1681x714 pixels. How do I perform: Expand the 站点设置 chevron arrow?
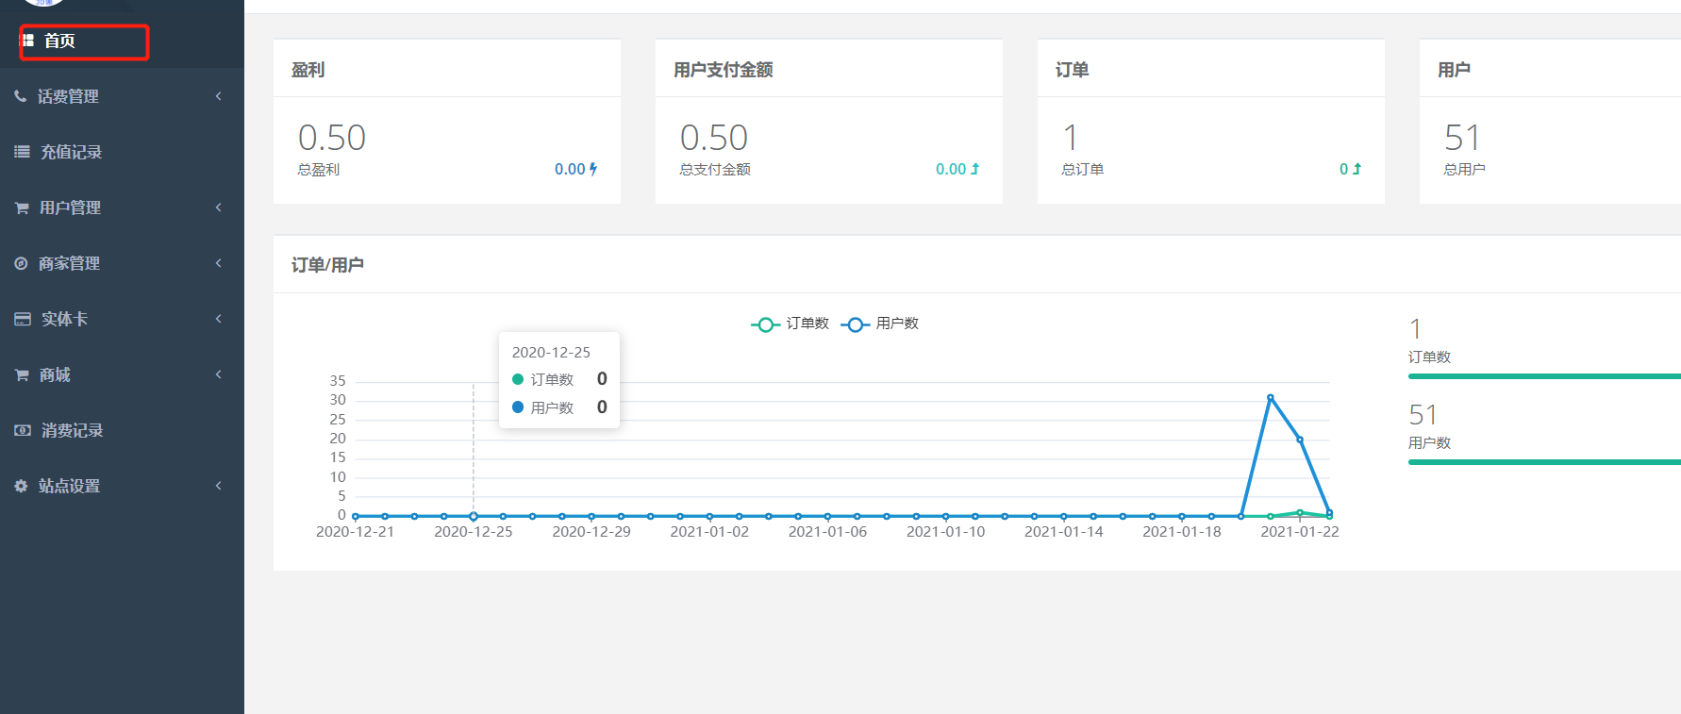219,486
